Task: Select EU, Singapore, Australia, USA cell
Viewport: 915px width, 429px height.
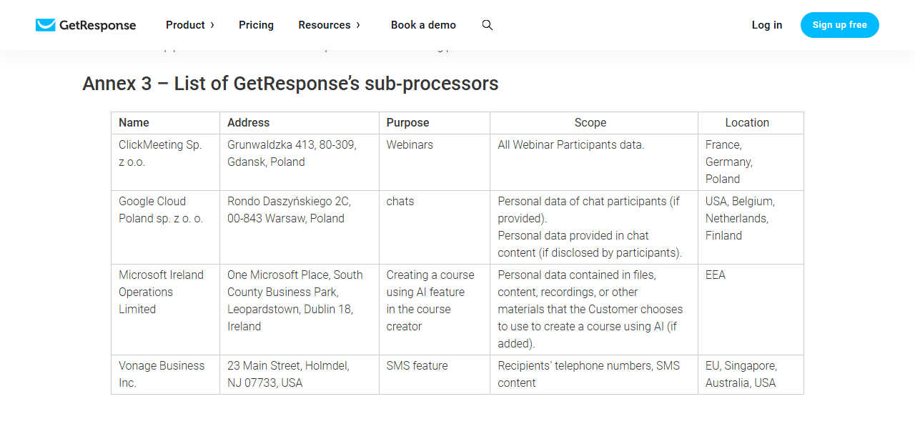Action: click(x=751, y=375)
